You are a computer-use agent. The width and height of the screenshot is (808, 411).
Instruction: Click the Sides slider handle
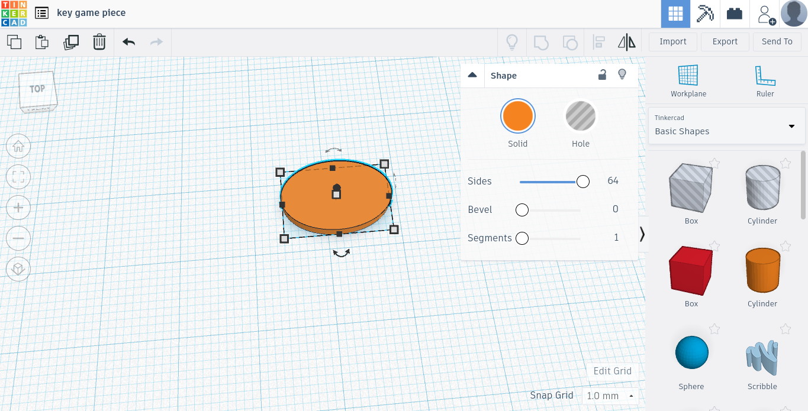(x=583, y=182)
